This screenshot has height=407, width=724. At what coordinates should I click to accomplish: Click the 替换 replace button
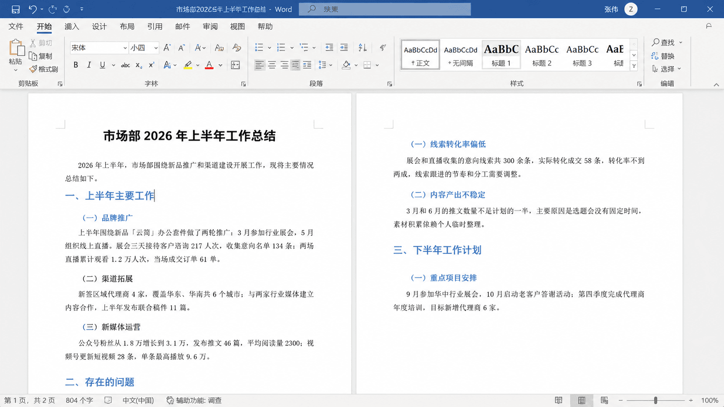[x=663, y=56]
